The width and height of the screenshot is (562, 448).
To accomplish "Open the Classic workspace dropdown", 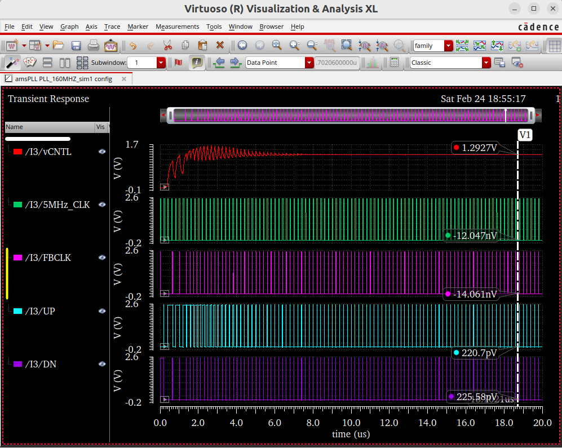I will (486, 63).
